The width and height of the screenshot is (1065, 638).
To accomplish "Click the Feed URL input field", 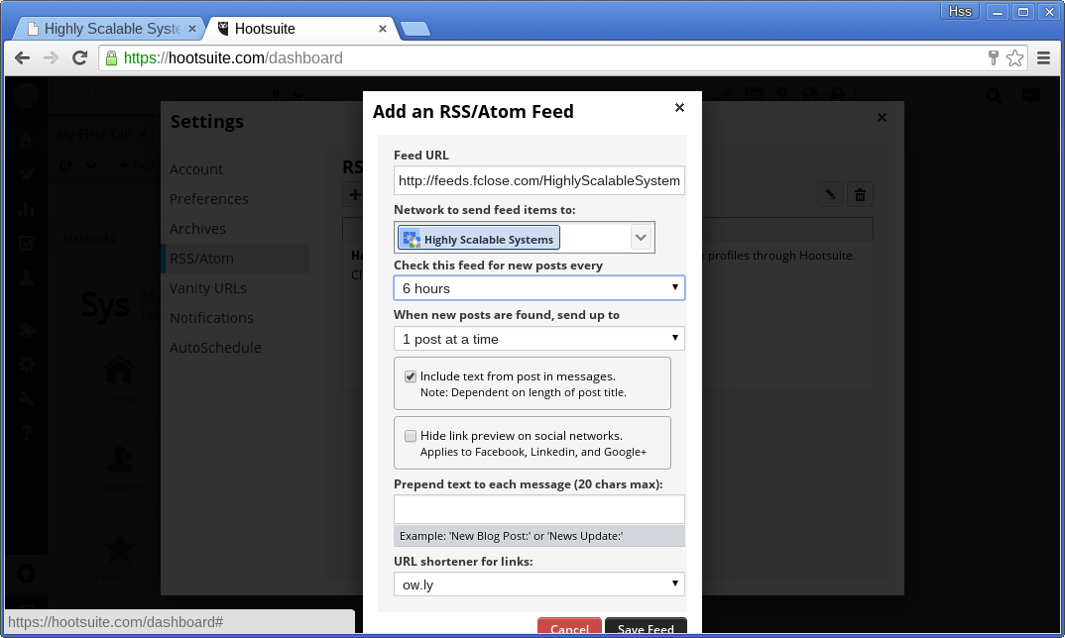I will pos(539,180).
